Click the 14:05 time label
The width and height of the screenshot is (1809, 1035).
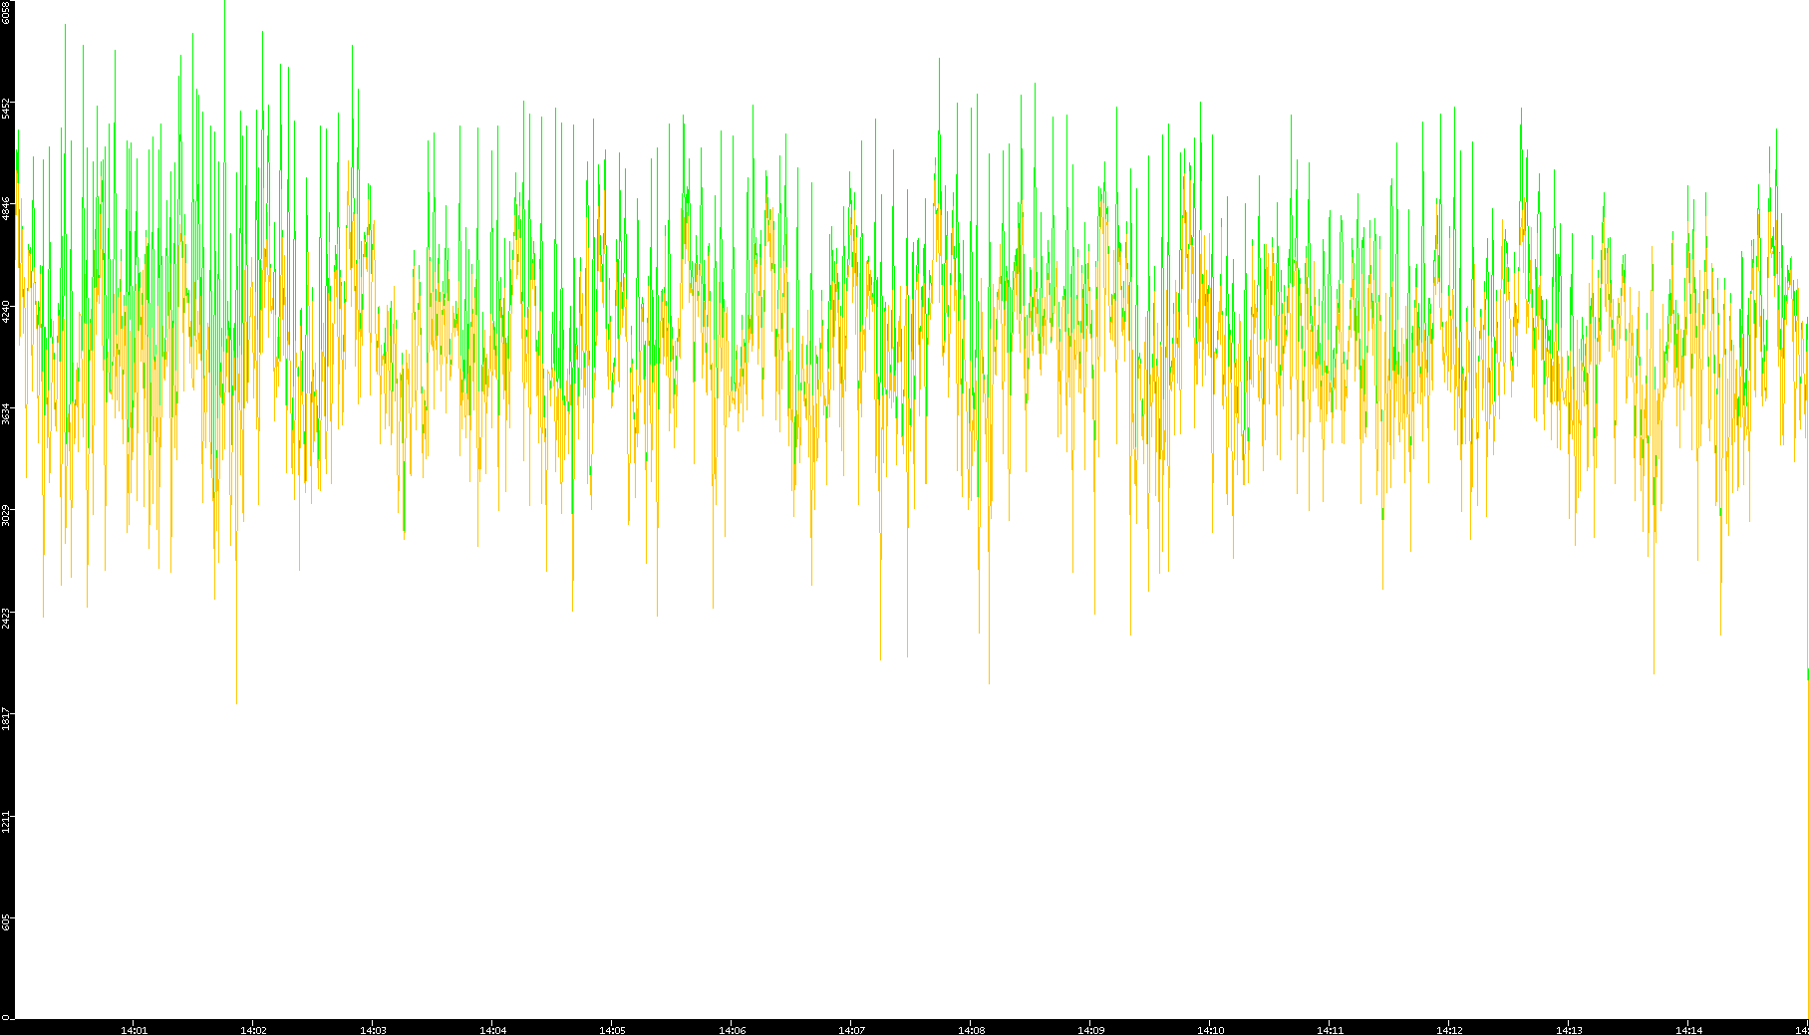(612, 1030)
